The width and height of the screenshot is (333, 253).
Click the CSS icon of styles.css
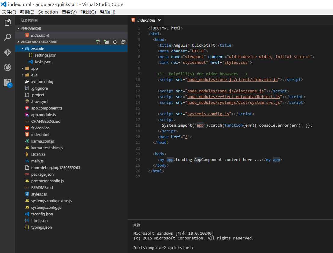pos(27,194)
